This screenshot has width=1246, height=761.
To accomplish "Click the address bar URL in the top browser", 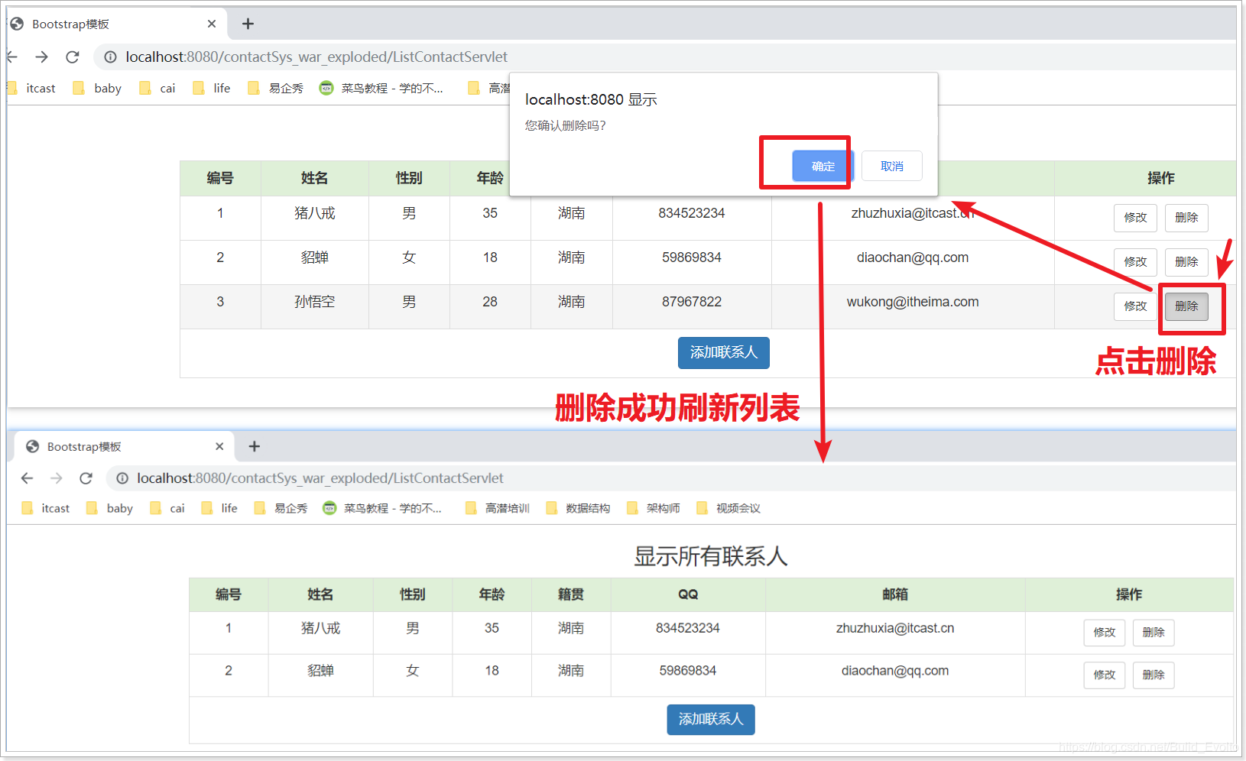I will [x=316, y=57].
